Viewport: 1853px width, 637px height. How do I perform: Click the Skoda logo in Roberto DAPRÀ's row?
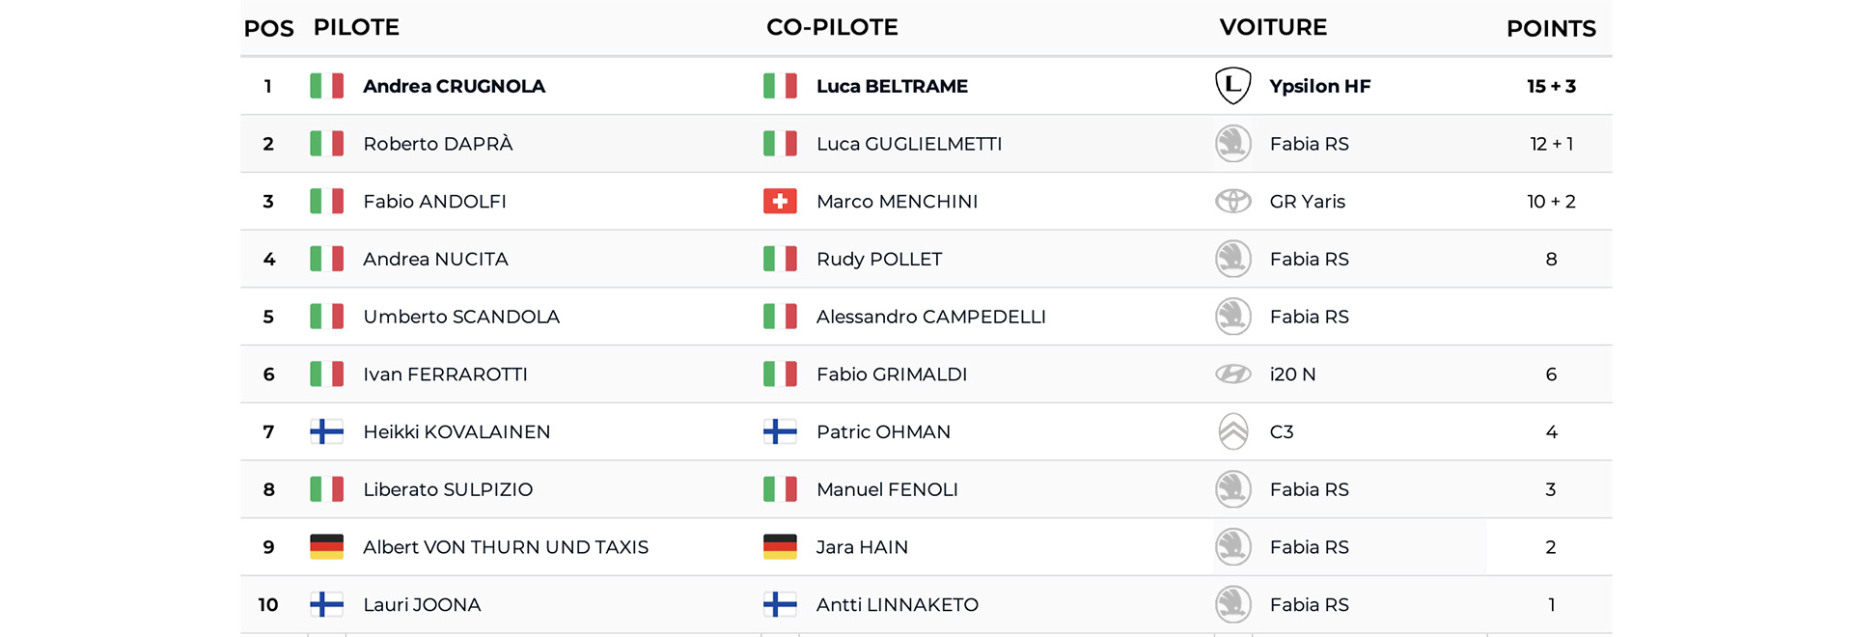point(1232,144)
